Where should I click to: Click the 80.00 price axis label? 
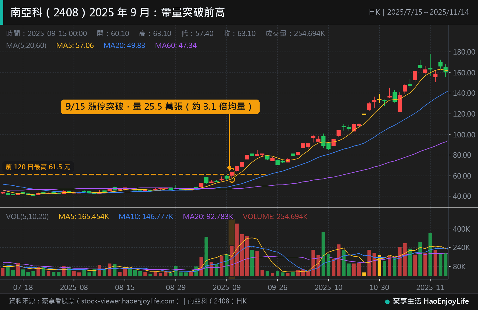462,155
